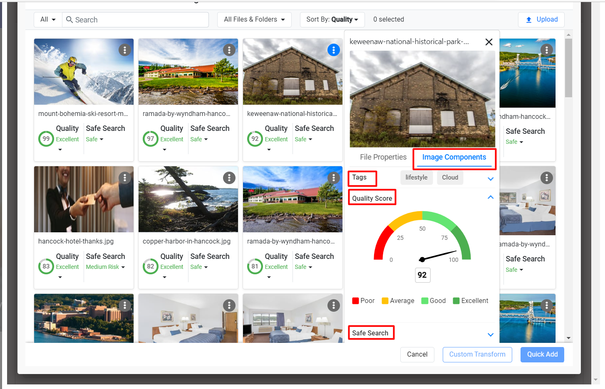The height and width of the screenshot is (389, 605).
Task: Open options menu on mount-bohemia-ski-resort image
Action: tap(125, 50)
